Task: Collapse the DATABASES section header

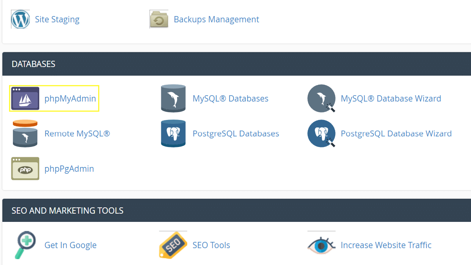Action: point(237,64)
